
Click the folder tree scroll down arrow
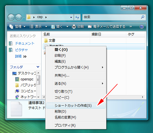point(38,97)
